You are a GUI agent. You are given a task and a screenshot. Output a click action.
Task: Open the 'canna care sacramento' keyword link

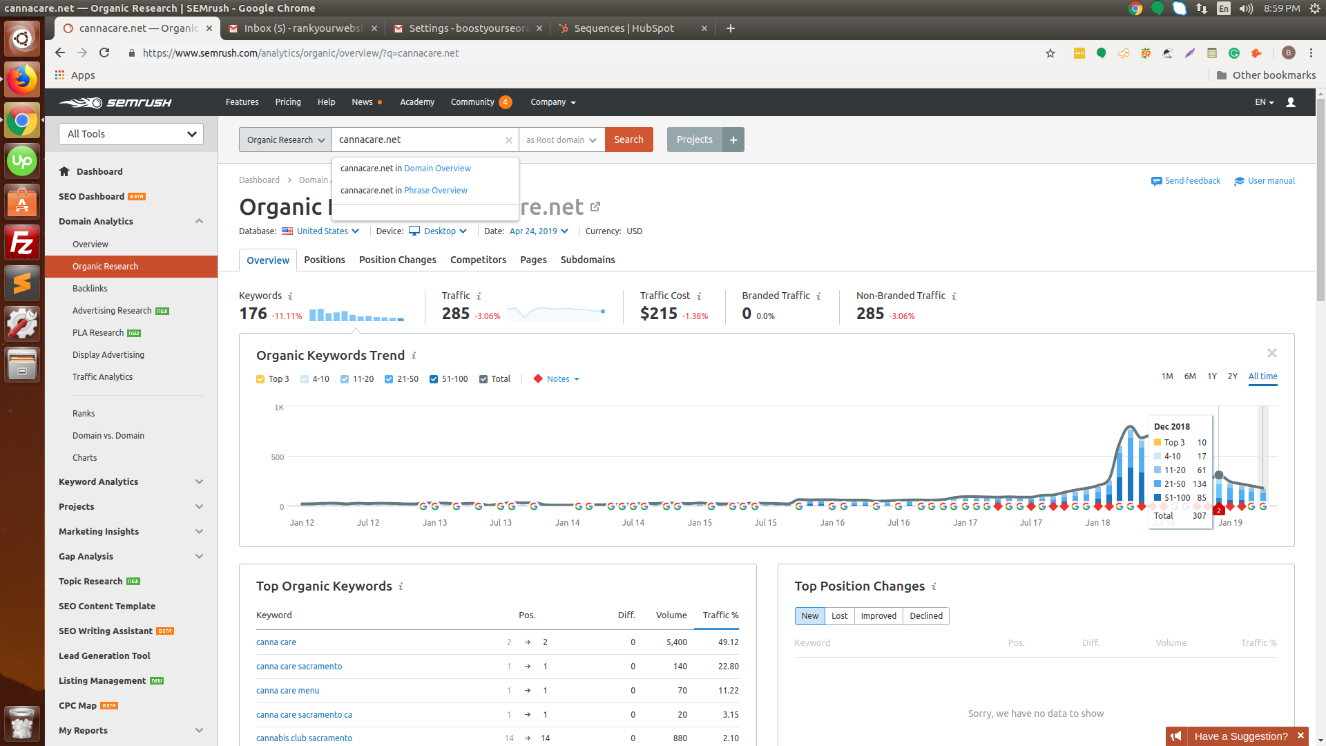pos(299,667)
